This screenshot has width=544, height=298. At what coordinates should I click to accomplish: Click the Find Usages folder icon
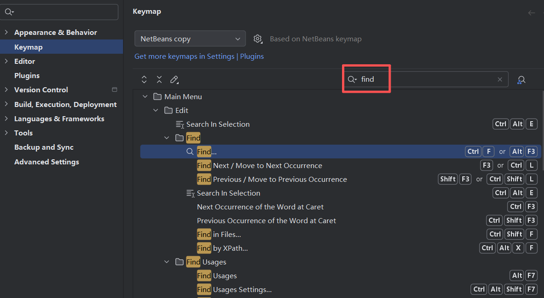[179, 262]
